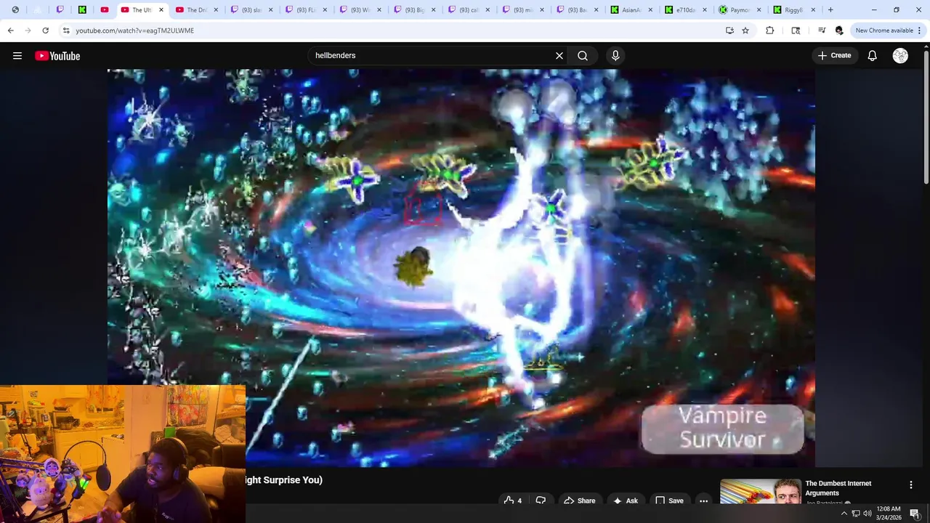Switch to the '(93) Big' tab
The height and width of the screenshot is (523, 930).
[415, 10]
